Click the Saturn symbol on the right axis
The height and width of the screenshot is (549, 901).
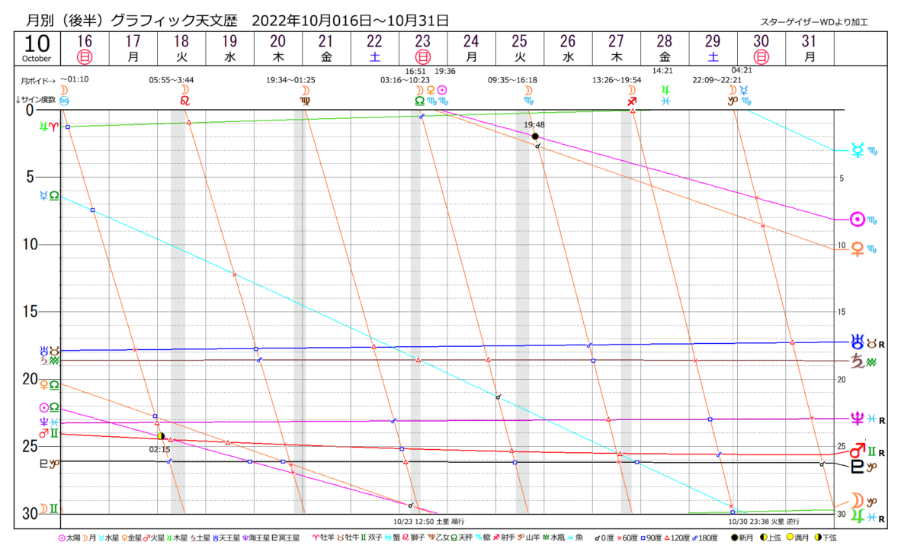[x=858, y=361]
